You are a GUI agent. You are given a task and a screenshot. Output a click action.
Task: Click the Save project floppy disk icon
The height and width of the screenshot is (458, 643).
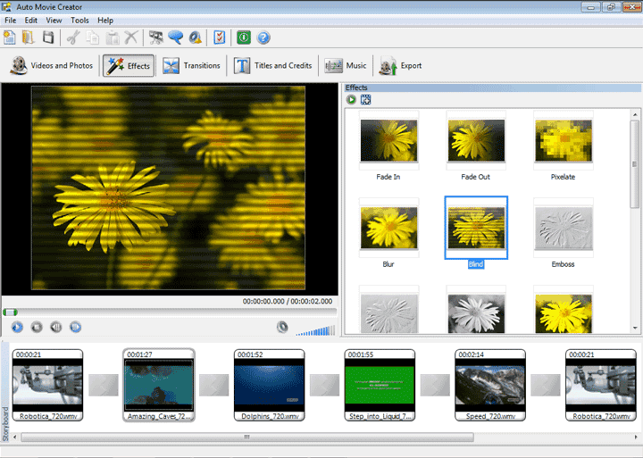click(48, 37)
